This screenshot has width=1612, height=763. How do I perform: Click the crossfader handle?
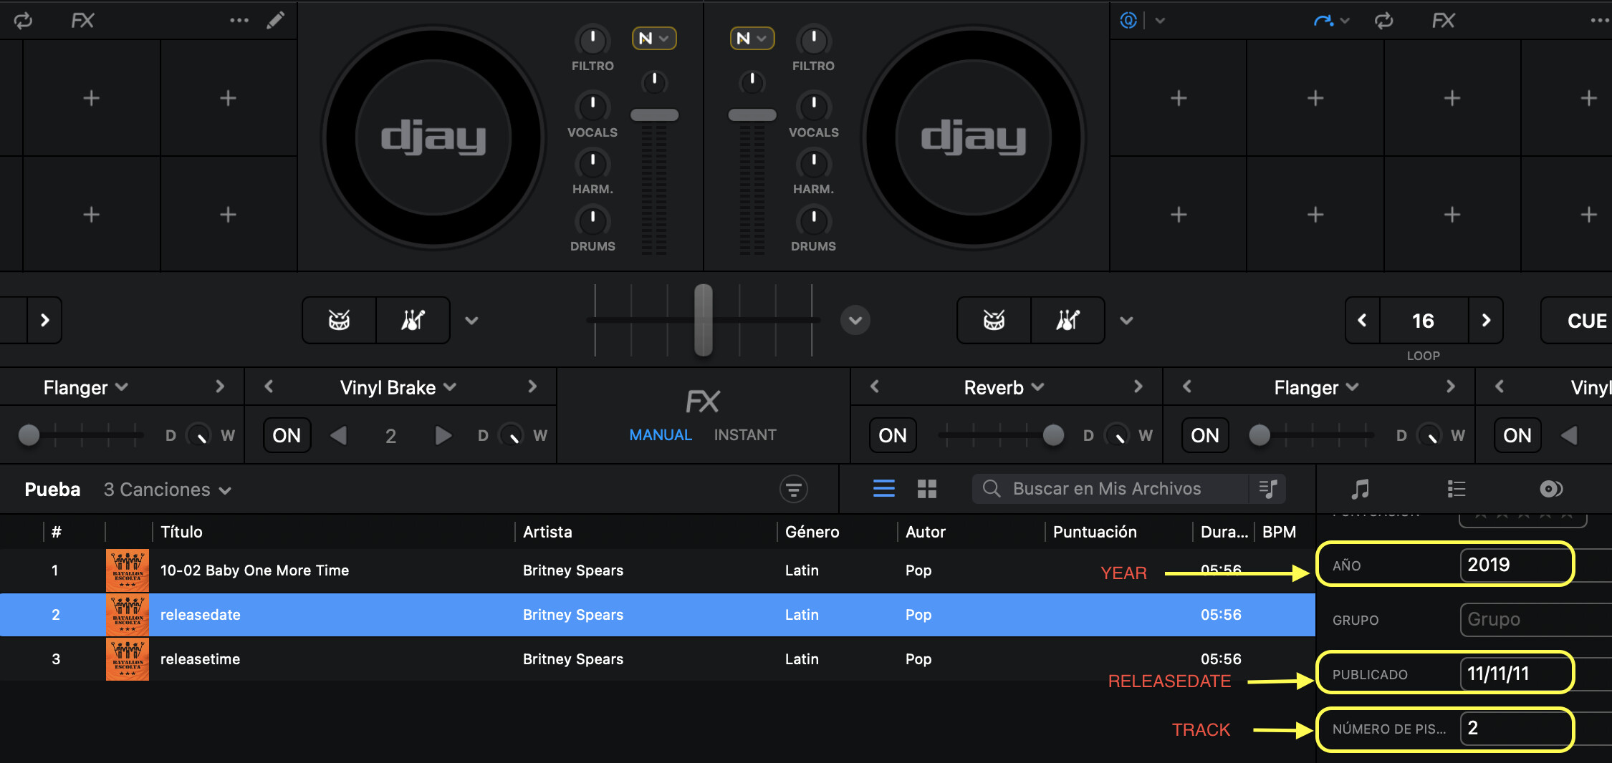pyautogui.click(x=704, y=319)
